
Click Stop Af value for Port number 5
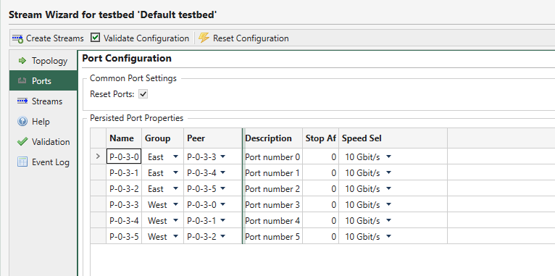pos(321,236)
